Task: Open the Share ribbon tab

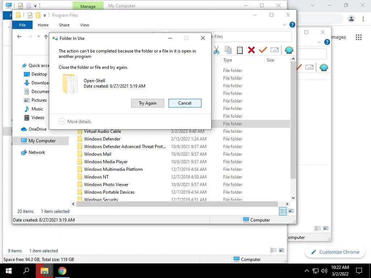Action: 64,25
